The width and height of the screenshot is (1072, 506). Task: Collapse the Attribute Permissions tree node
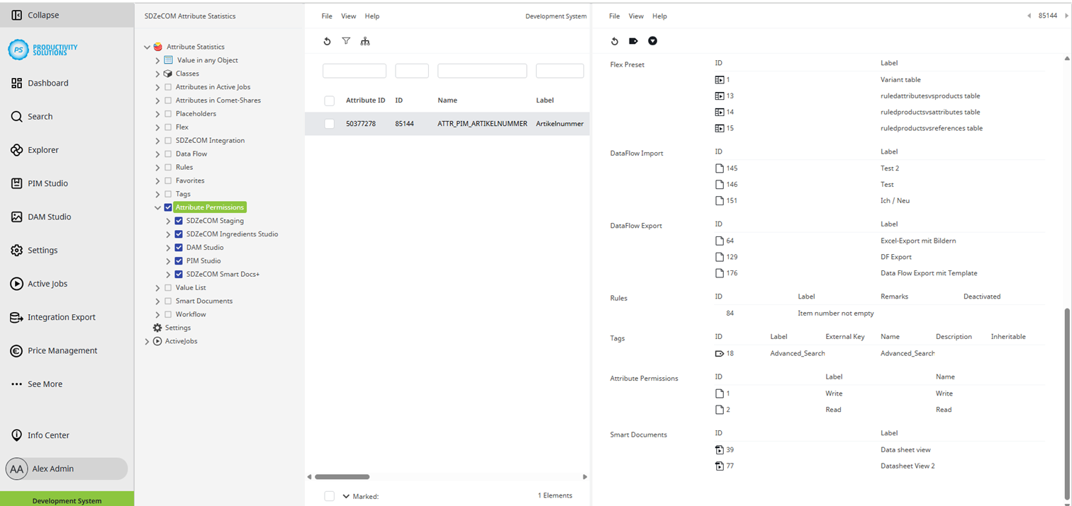(x=157, y=207)
